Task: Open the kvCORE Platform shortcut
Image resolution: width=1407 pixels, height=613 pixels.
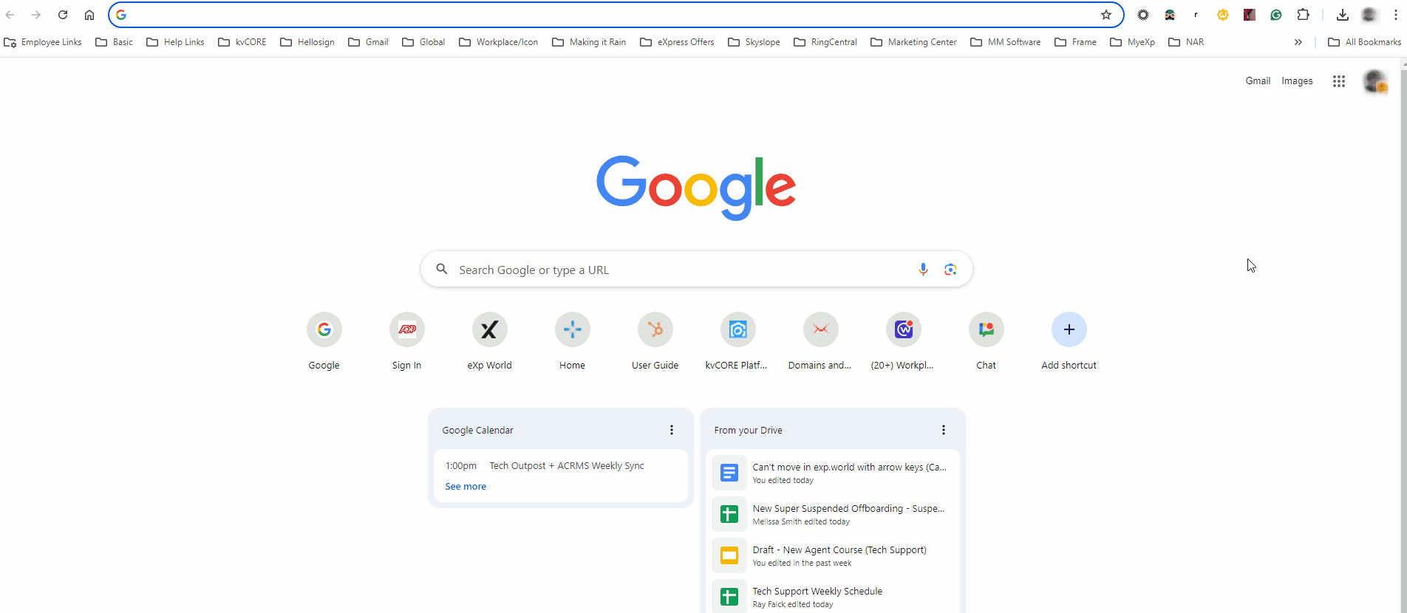Action: click(738, 343)
